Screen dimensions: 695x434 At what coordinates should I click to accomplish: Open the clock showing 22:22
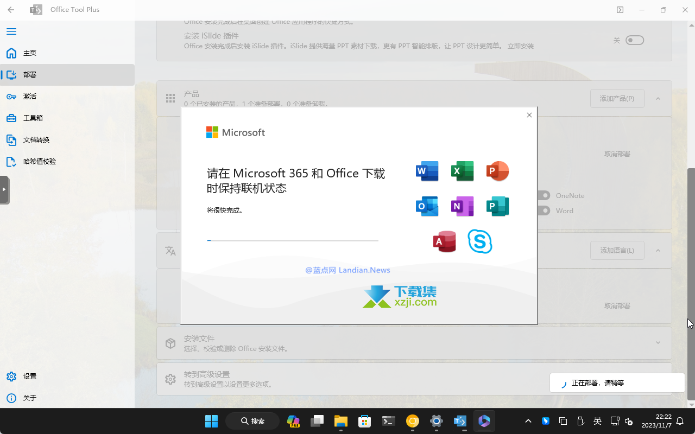click(x=656, y=421)
